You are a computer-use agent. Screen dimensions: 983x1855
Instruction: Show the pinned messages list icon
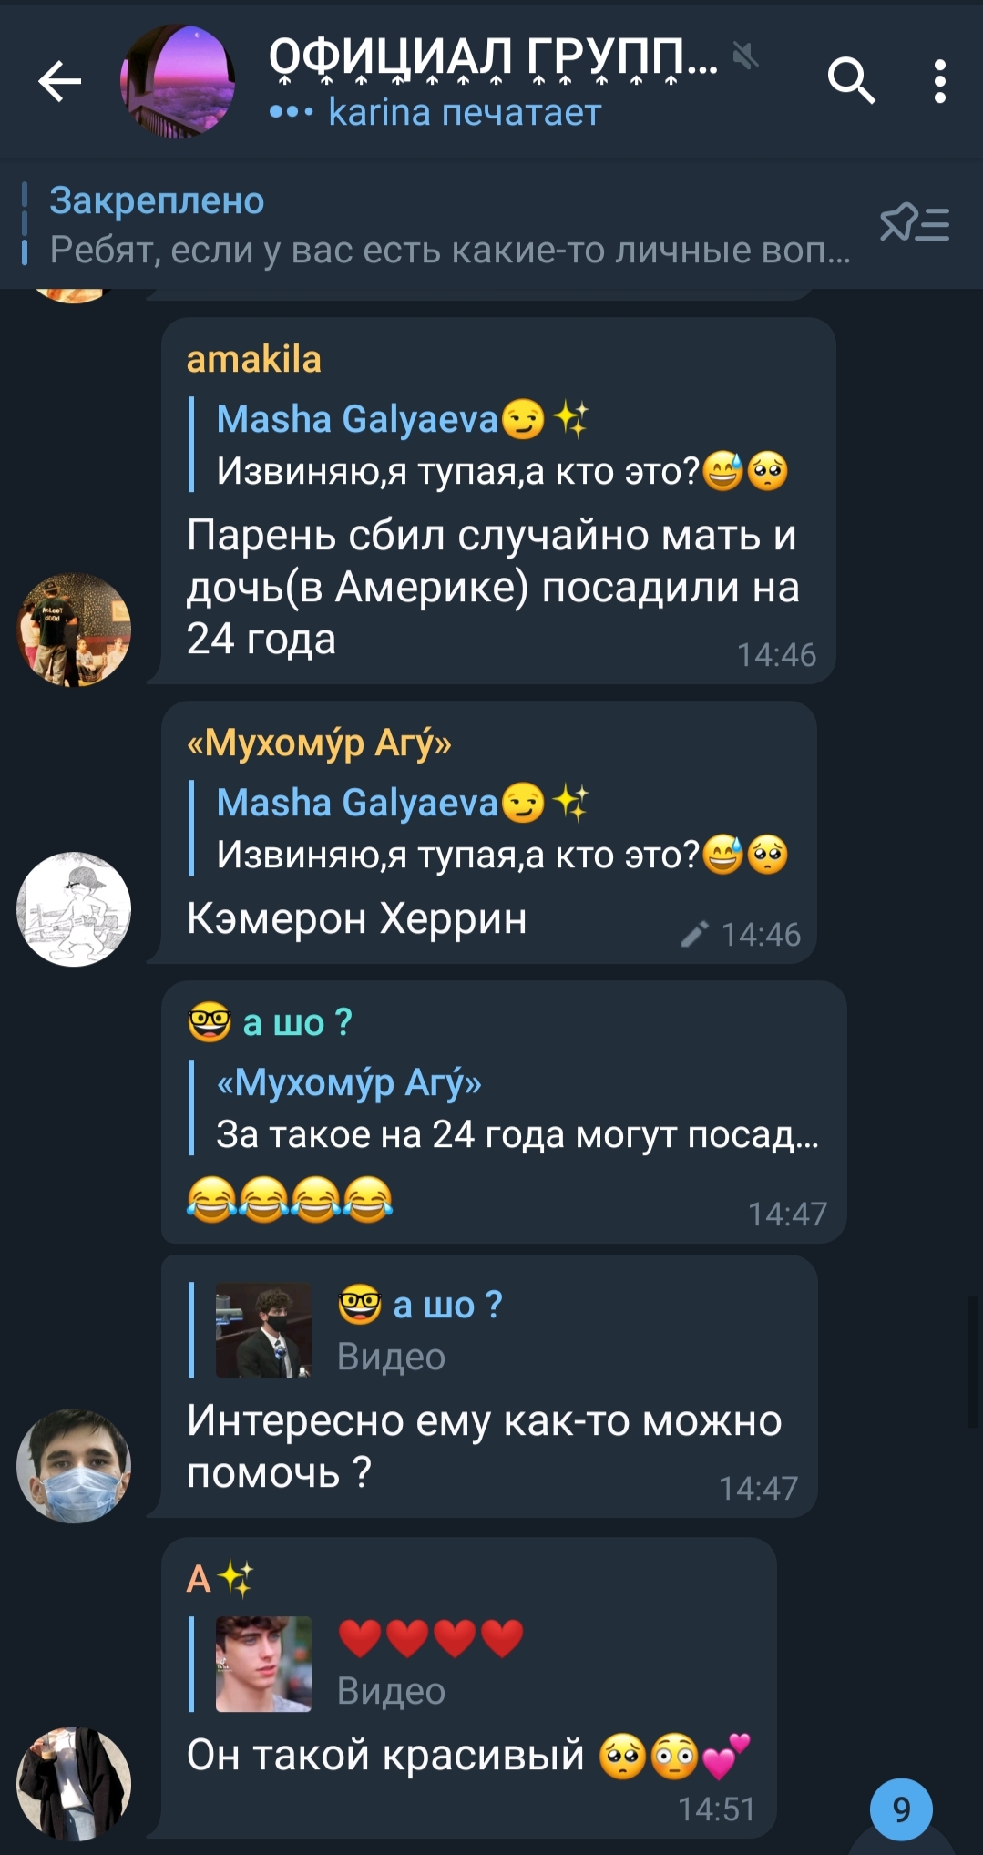pos(915,223)
